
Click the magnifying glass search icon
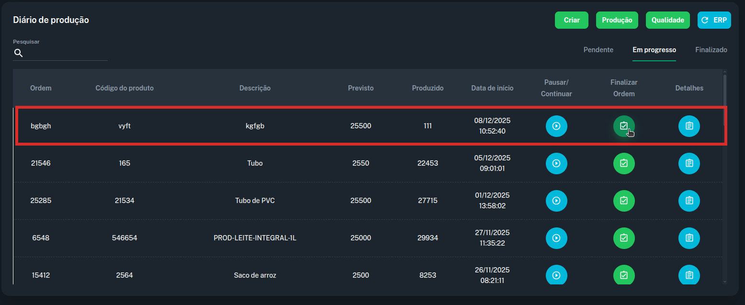point(18,53)
